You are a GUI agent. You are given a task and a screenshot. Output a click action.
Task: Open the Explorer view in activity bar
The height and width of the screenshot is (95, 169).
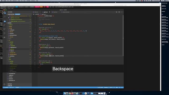(4, 13)
